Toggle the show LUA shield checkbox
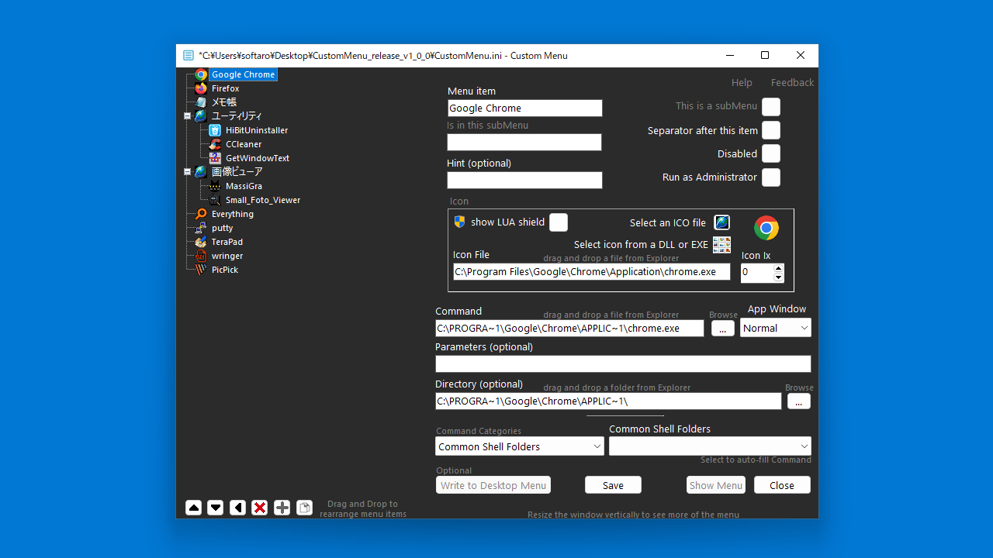Viewport: 993px width, 558px height. pyautogui.click(x=559, y=222)
